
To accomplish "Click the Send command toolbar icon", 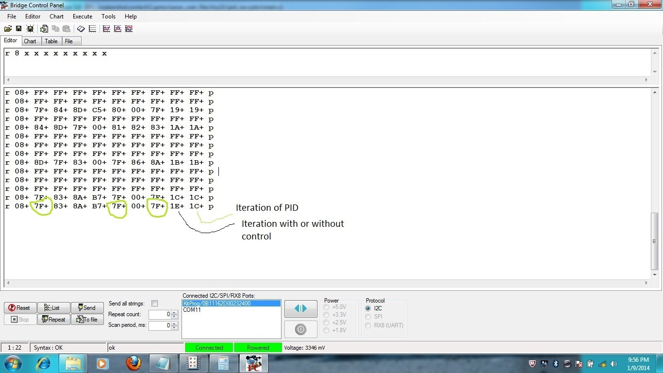I will coord(44,29).
